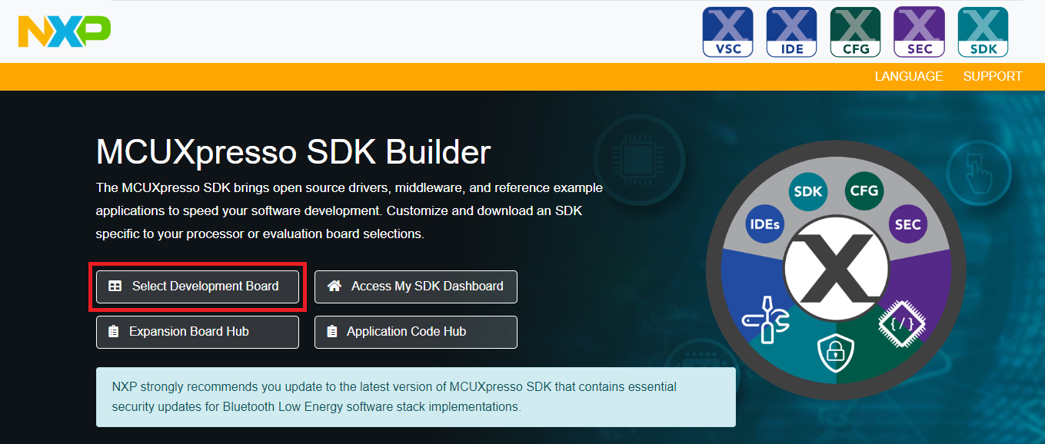
Task: Open the SUPPORT menu
Action: point(992,77)
